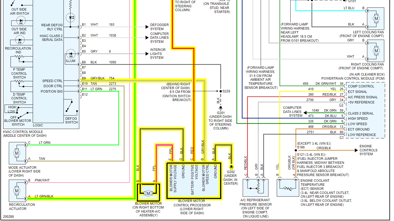
Task: Click the 'LT GRN/BLK' wire label
Action: coord(44,196)
